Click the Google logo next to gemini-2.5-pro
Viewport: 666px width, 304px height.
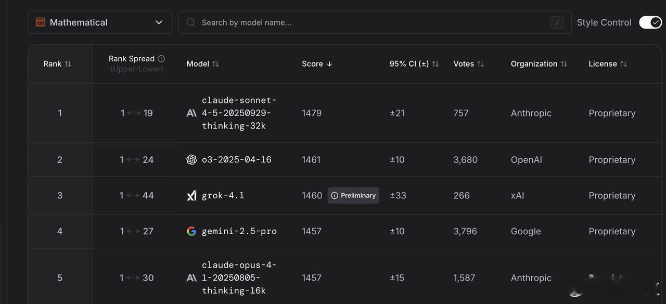click(191, 231)
